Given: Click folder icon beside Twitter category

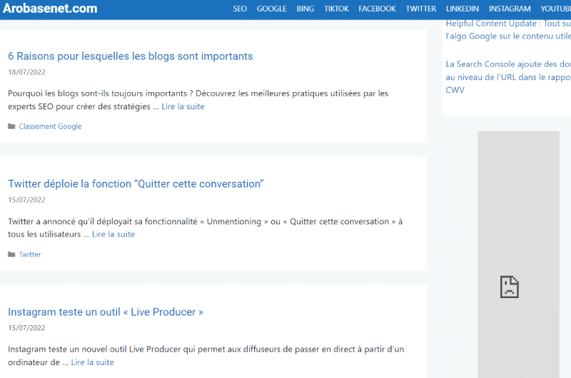Looking at the screenshot, I should click(11, 255).
